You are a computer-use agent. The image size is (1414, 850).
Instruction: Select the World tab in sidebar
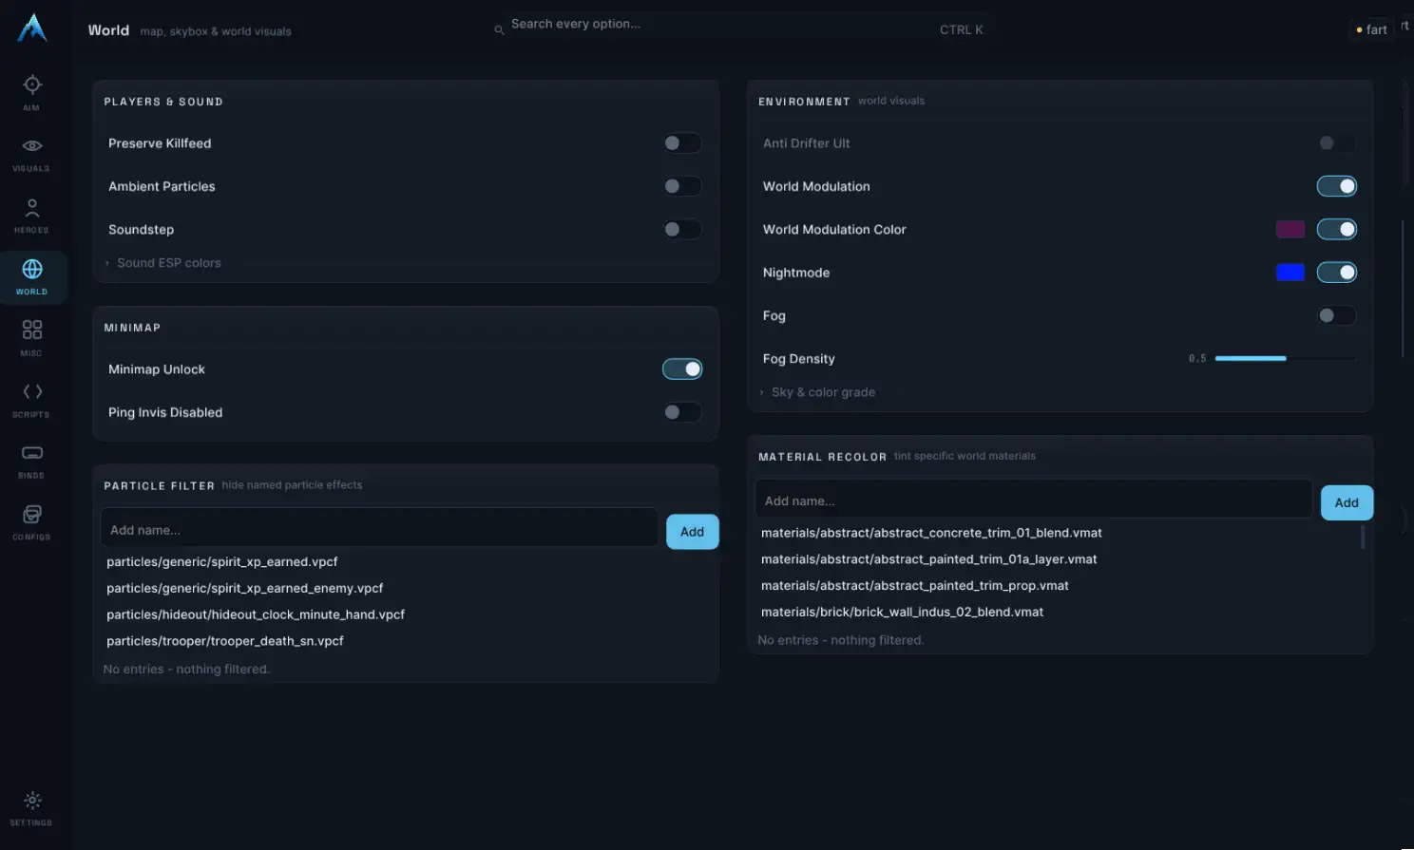[31, 277]
